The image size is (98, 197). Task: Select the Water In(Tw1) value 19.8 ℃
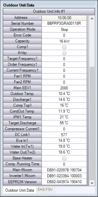coord(64,147)
